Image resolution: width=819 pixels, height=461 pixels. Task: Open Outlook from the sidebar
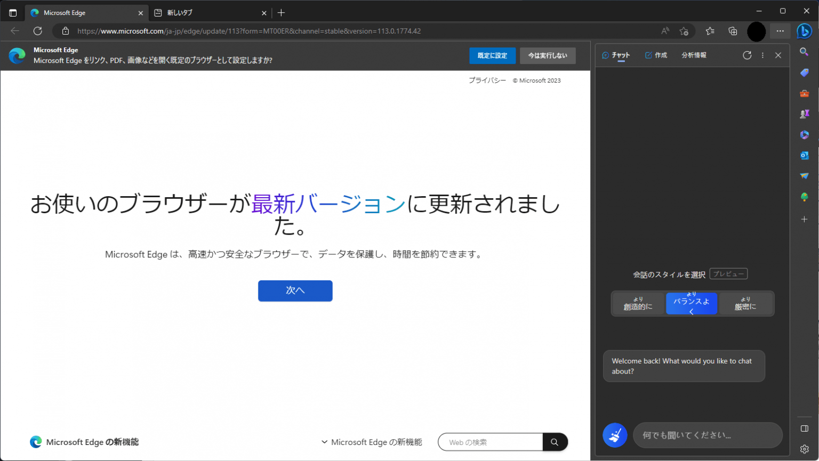click(805, 155)
